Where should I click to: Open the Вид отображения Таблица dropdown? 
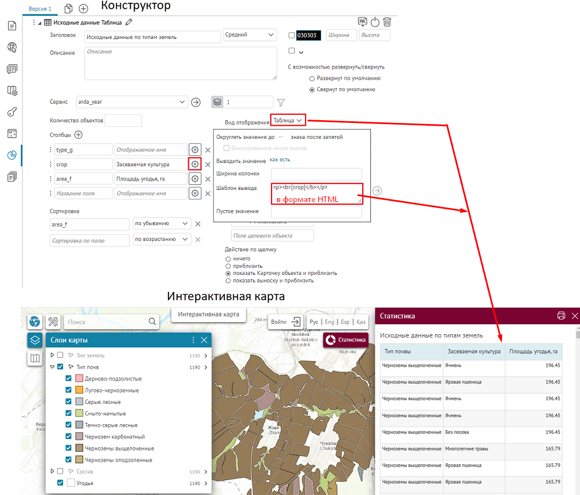point(288,120)
